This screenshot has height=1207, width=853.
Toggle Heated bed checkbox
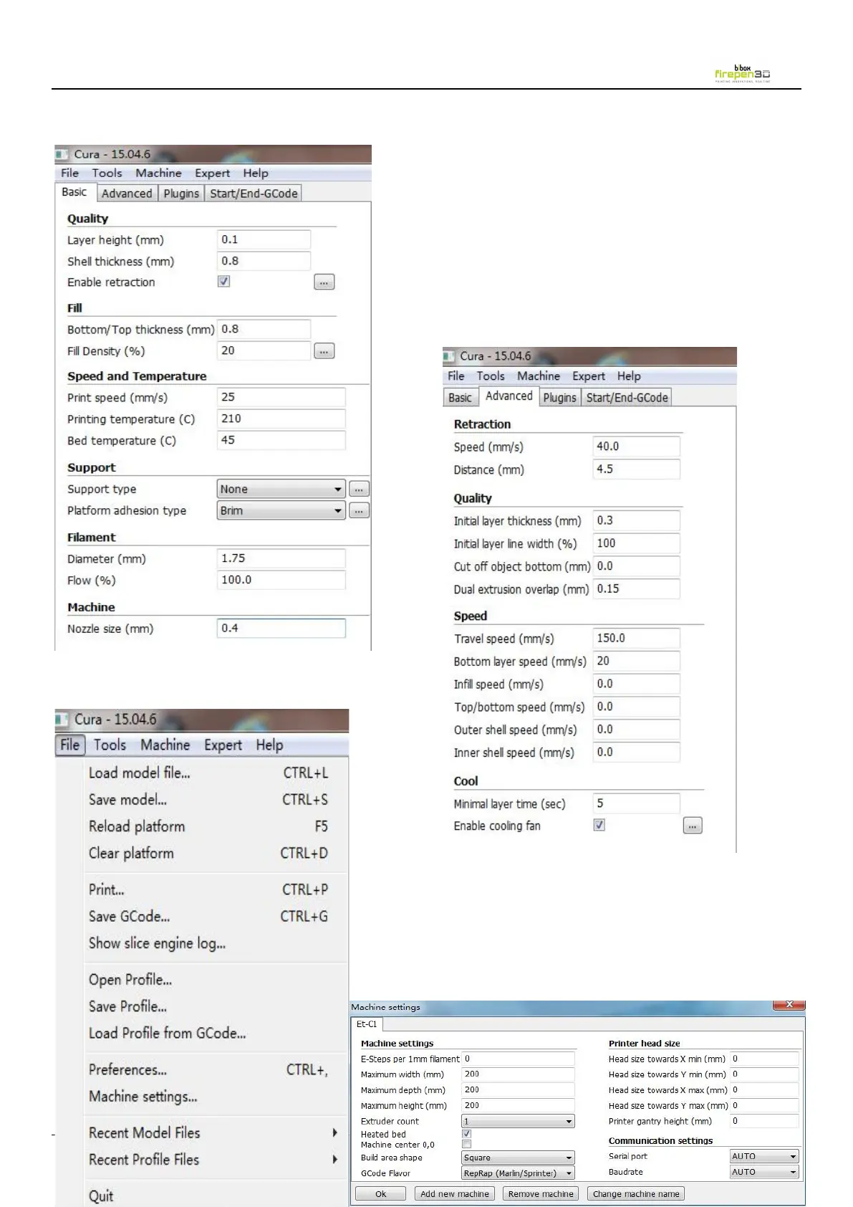click(x=467, y=1134)
